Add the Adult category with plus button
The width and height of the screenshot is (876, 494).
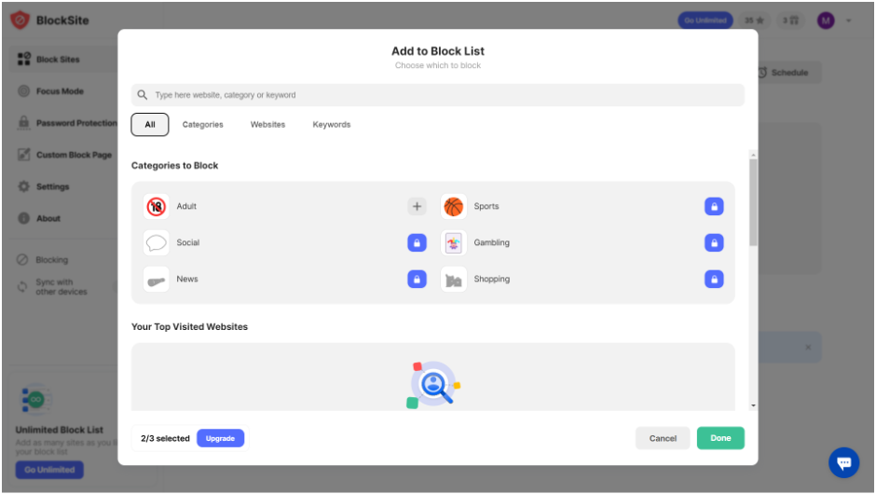pyautogui.click(x=417, y=206)
